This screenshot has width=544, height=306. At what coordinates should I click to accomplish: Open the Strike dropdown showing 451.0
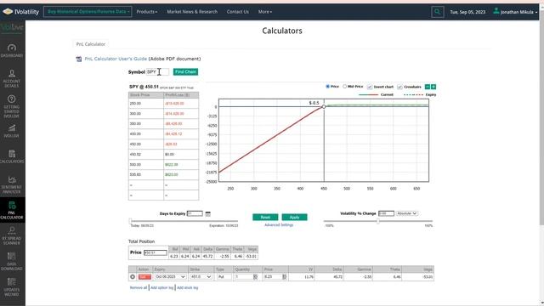[x=201, y=277]
